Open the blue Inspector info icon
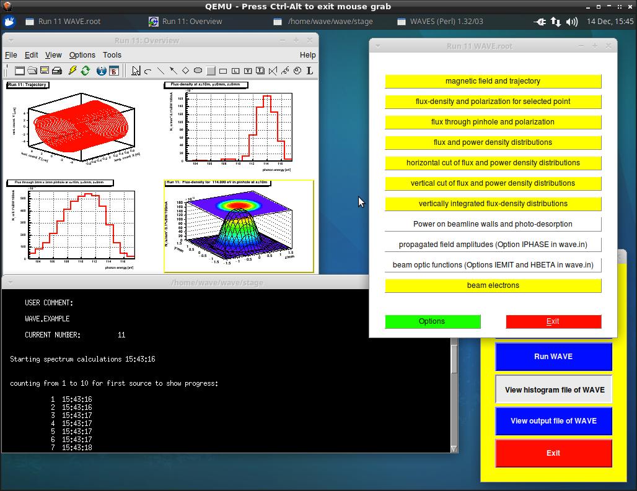The image size is (637, 491). pyautogui.click(x=102, y=71)
